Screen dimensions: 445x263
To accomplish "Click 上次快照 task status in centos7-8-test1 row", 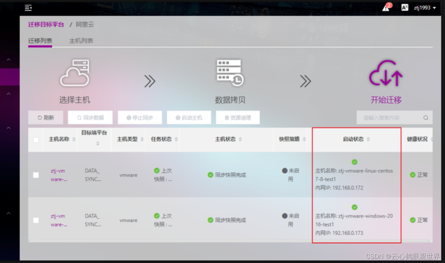I will pyautogui.click(x=163, y=175).
